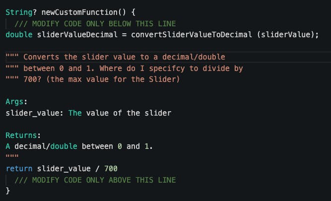The width and height of the screenshot is (331, 201).
Task: Click the closing curly brace
Action: pyautogui.click(x=7, y=191)
